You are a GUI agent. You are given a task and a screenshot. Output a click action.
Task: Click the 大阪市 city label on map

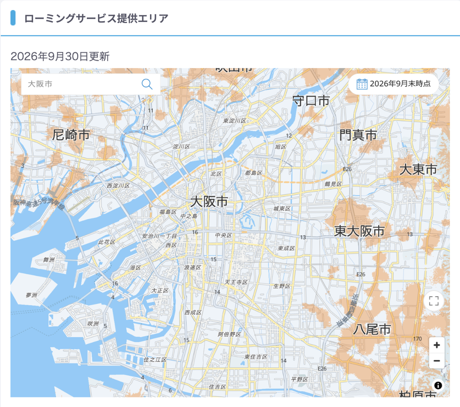click(209, 202)
